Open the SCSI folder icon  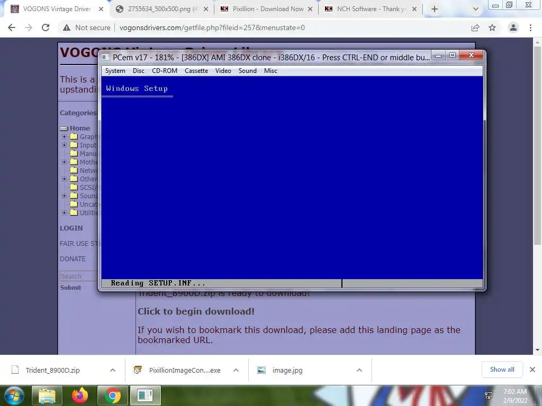[74, 187]
